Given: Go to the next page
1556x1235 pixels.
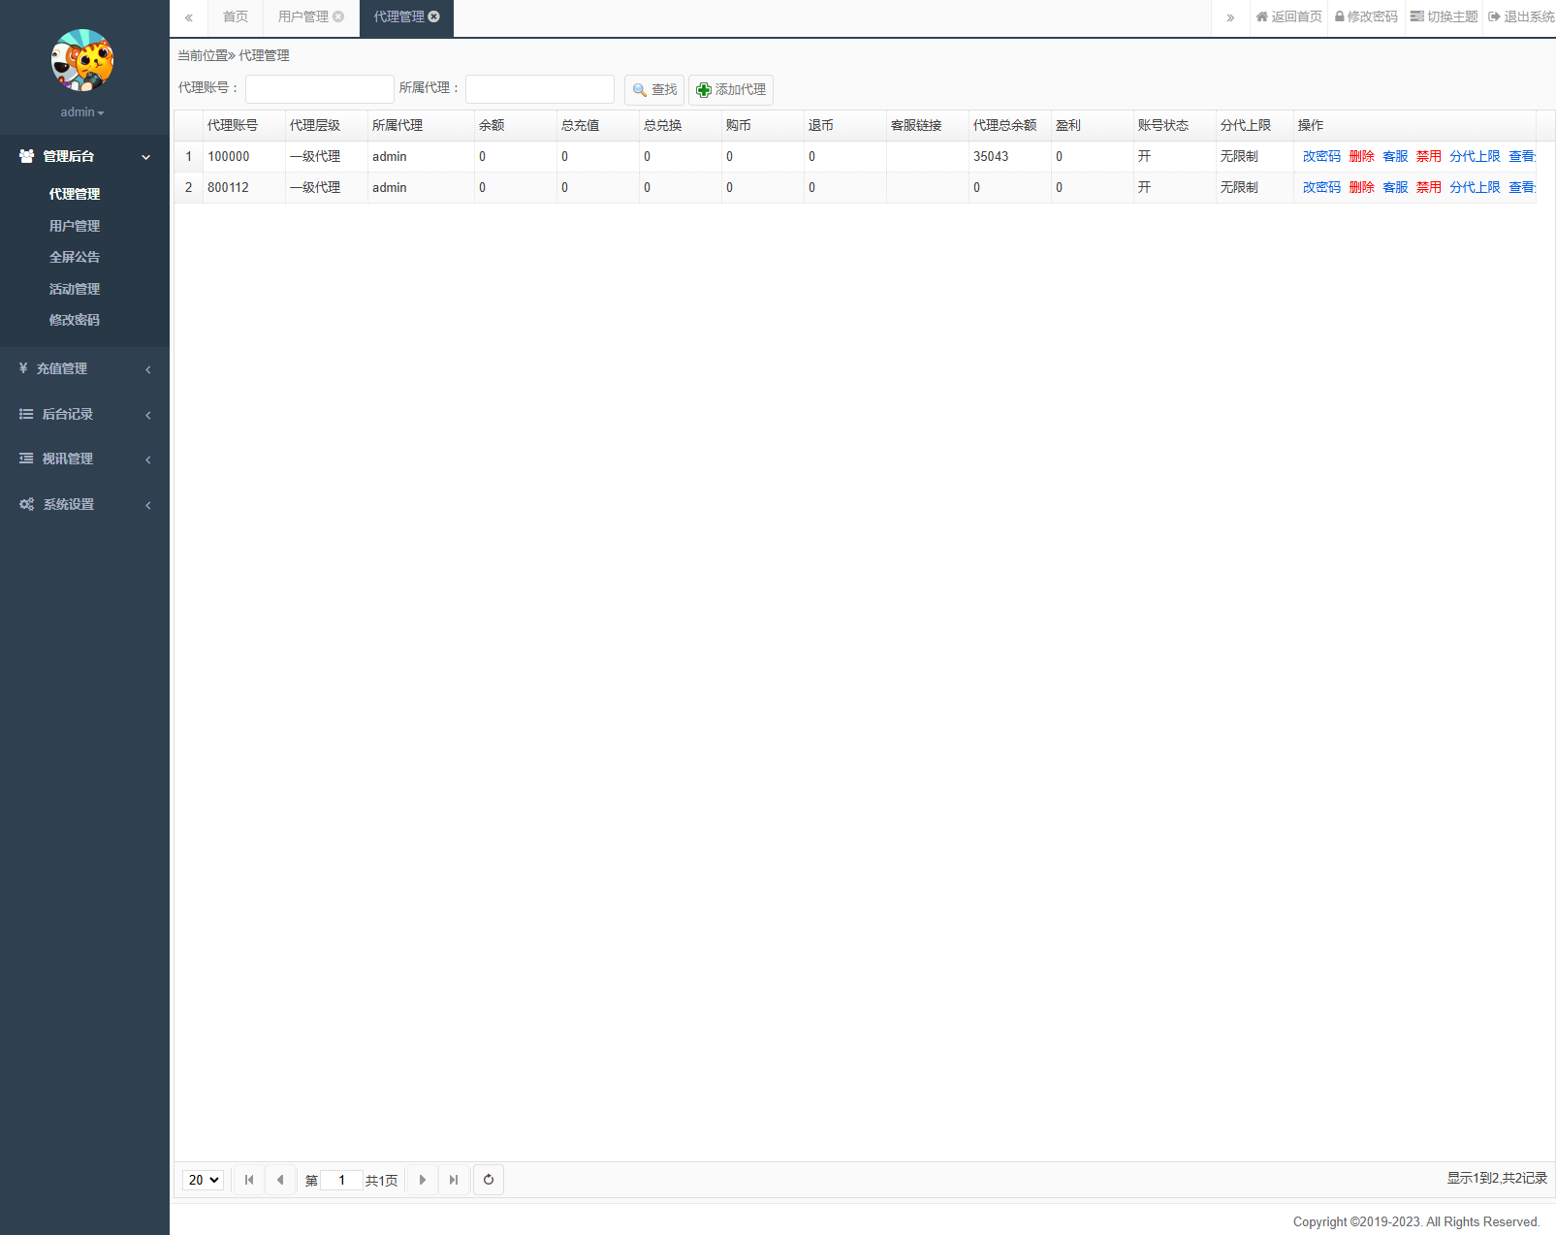Looking at the screenshot, I should point(422,1180).
